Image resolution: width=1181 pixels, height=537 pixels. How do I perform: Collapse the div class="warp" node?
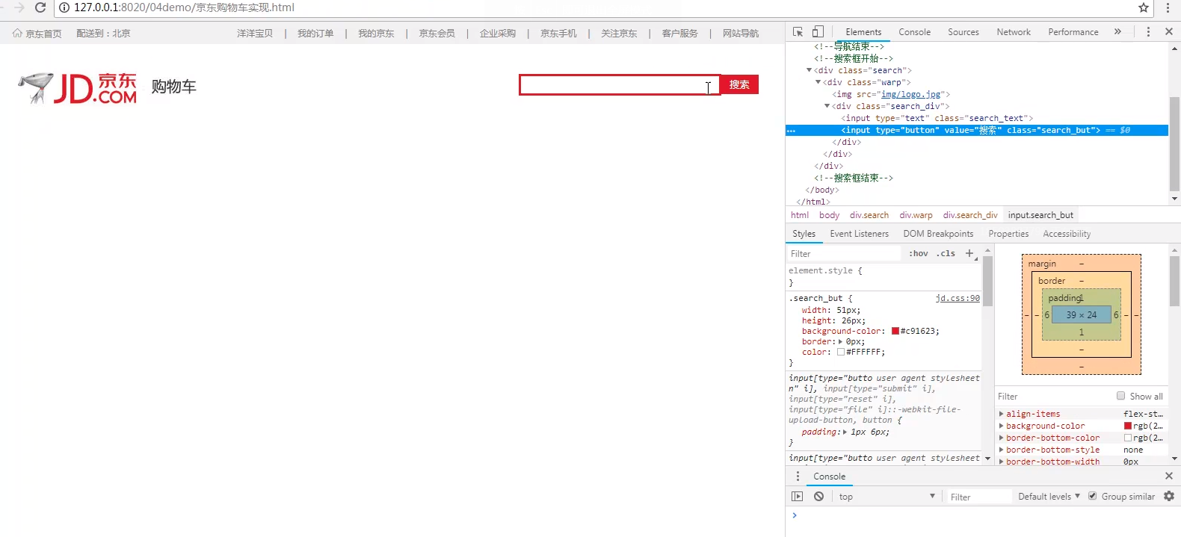818,82
